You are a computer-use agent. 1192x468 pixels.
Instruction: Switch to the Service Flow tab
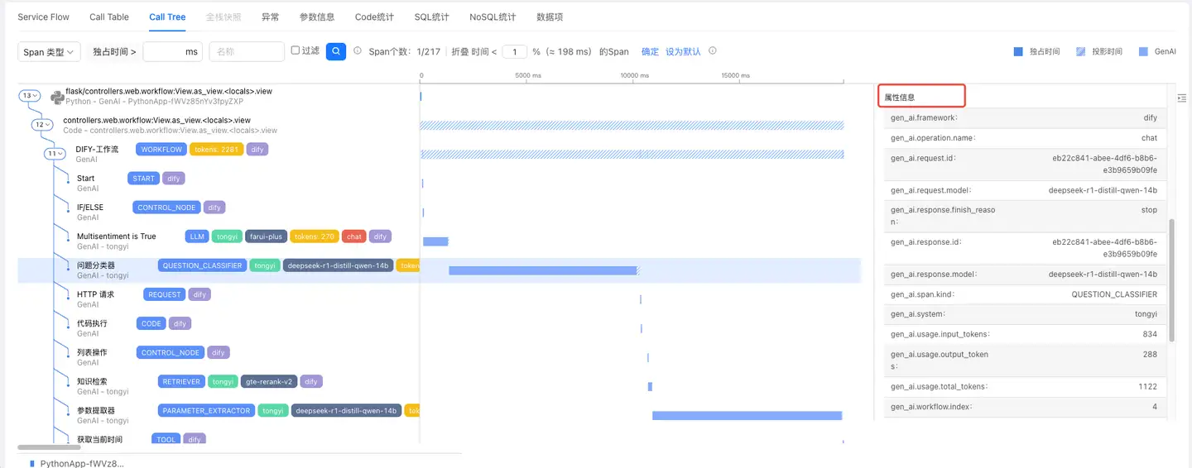click(44, 17)
